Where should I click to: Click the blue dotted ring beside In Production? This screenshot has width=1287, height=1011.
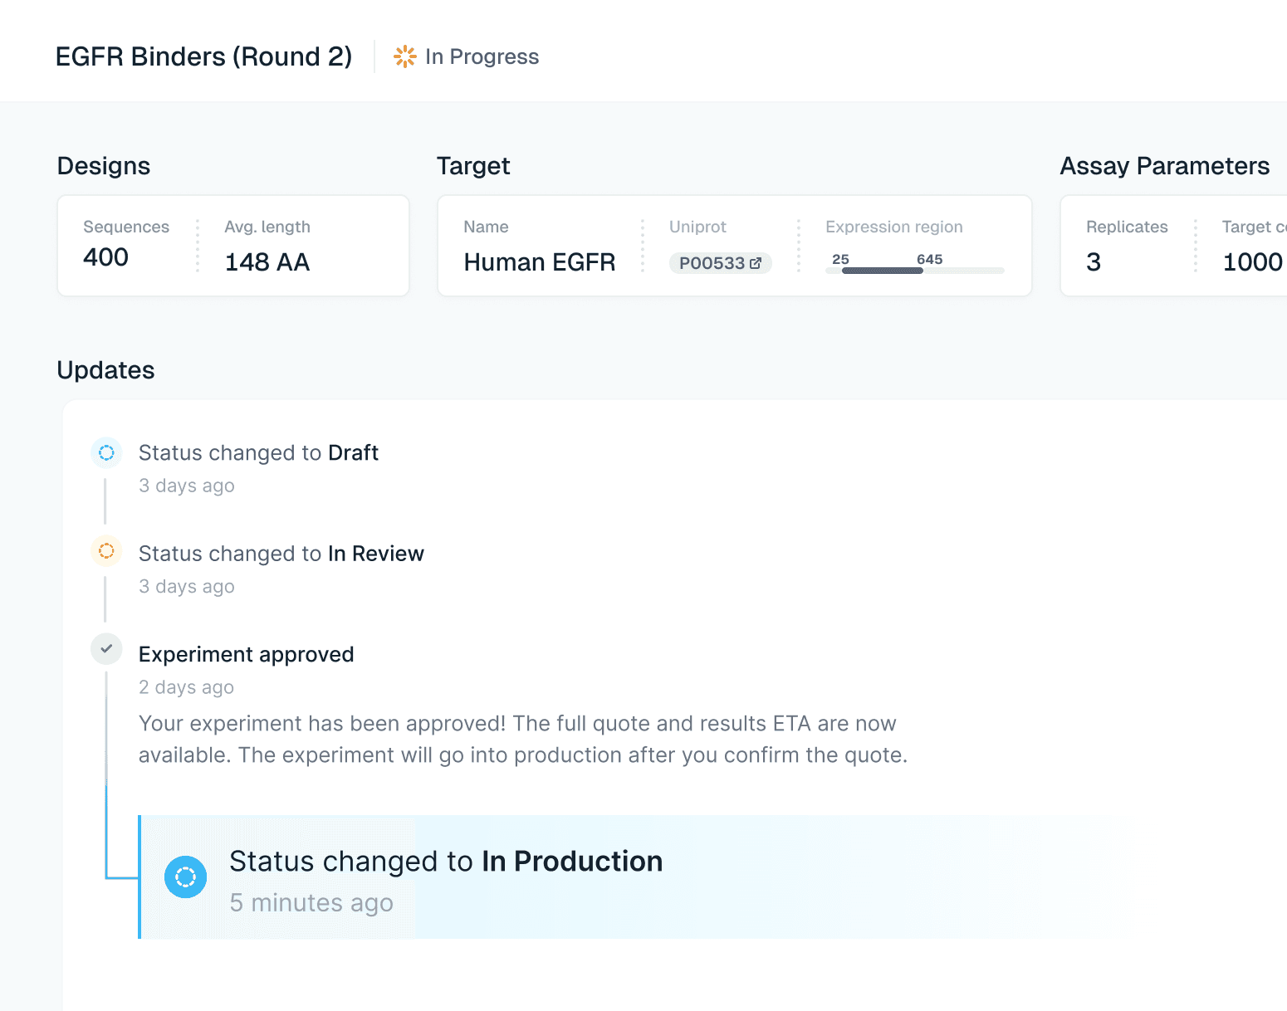(185, 877)
